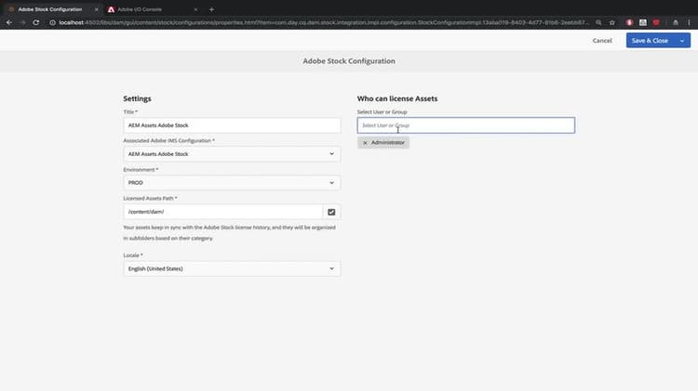The height and width of the screenshot is (391, 698).
Task: Close the Adobe Stock Configuration tab
Action: tap(96, 9)
